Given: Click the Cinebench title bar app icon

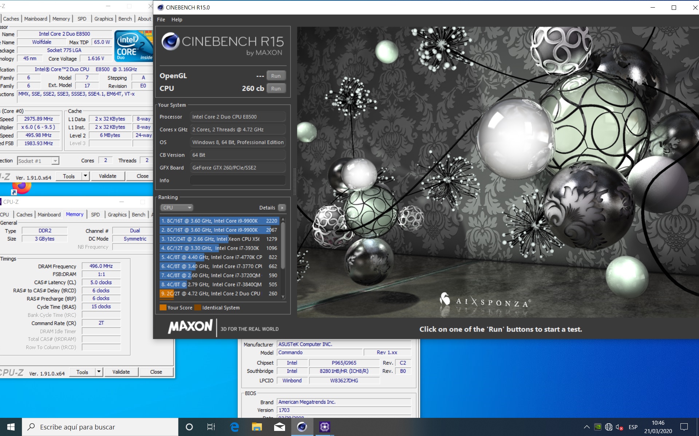Looking at the screenshot, I should pos(161,7).
